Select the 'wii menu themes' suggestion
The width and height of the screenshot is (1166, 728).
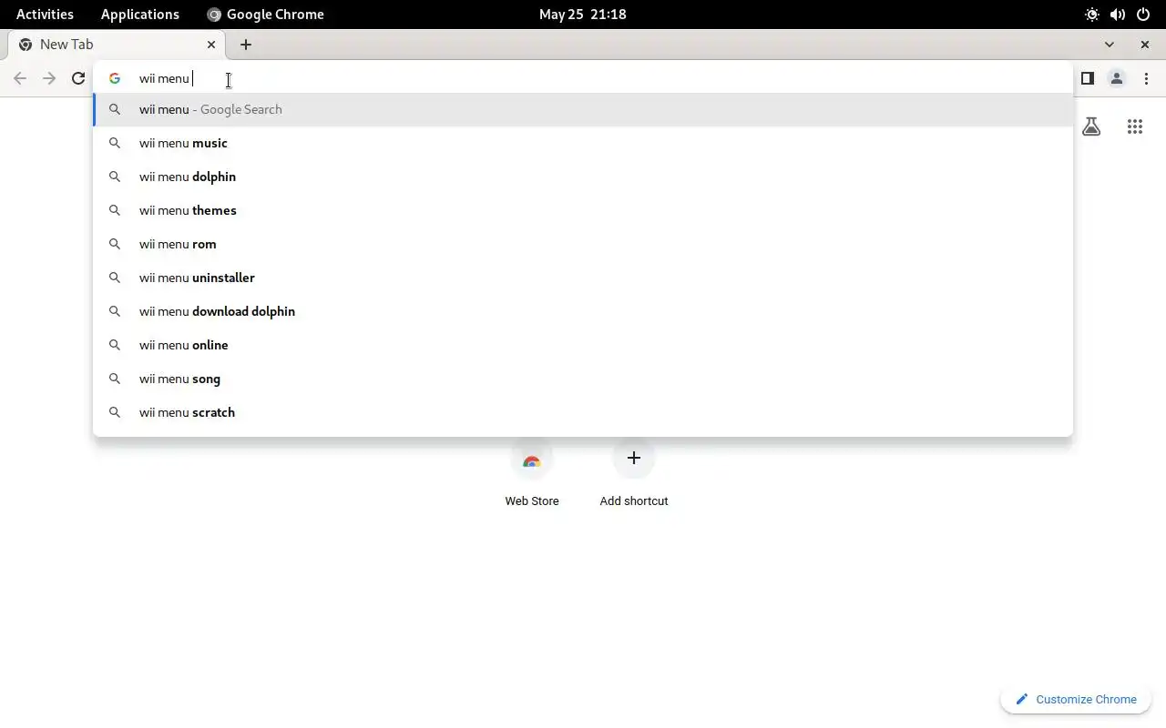[x=583, y=210]
